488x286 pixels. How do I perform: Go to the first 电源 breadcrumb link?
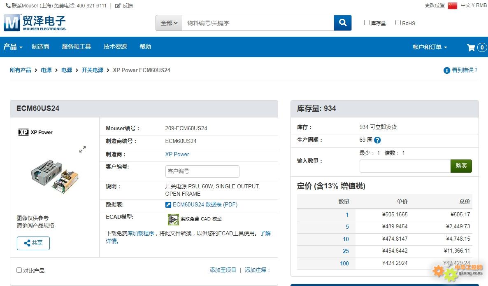[46, 70]
